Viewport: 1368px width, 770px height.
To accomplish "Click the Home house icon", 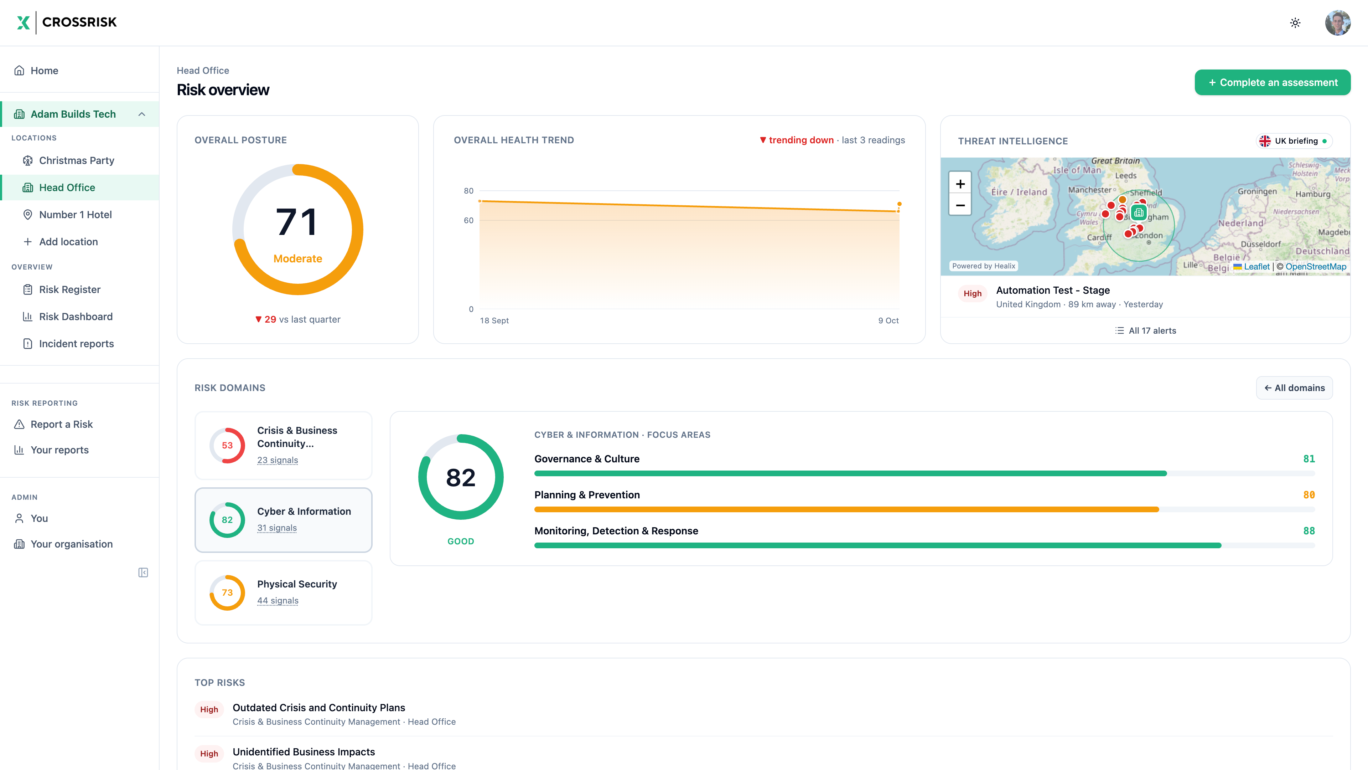I will click(19, 71).
